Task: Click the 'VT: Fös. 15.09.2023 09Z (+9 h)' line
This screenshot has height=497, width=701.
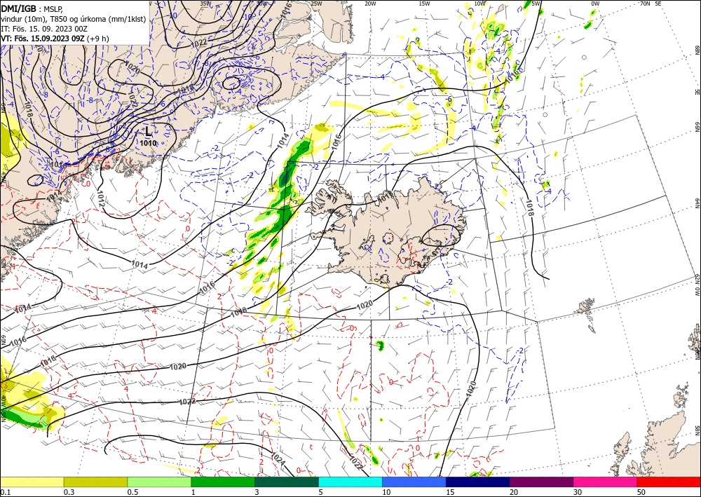Action: (55, 39)
